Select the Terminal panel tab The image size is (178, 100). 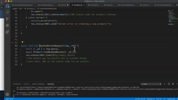click(51, 84)
